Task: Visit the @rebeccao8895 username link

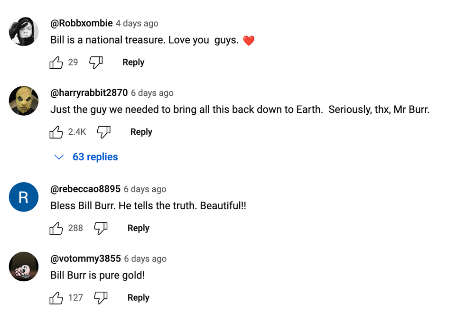Action: tap(85, 189)
